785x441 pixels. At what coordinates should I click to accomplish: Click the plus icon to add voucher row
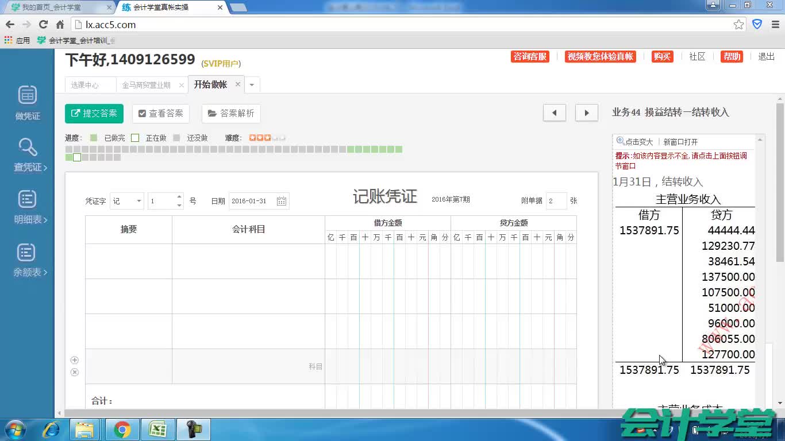click(74, 360)
